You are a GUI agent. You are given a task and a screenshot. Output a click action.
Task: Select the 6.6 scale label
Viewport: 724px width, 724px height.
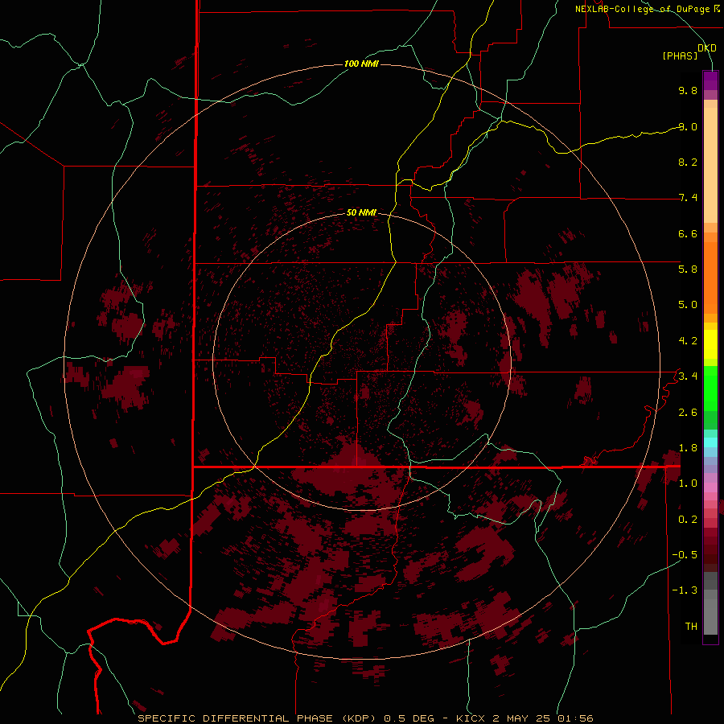click(x=688, y=233)
